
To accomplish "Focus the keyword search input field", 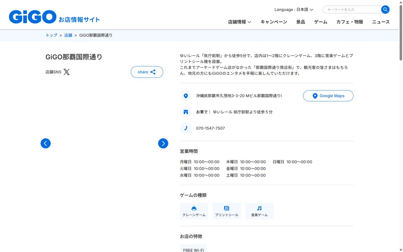I will pos(352,10).
